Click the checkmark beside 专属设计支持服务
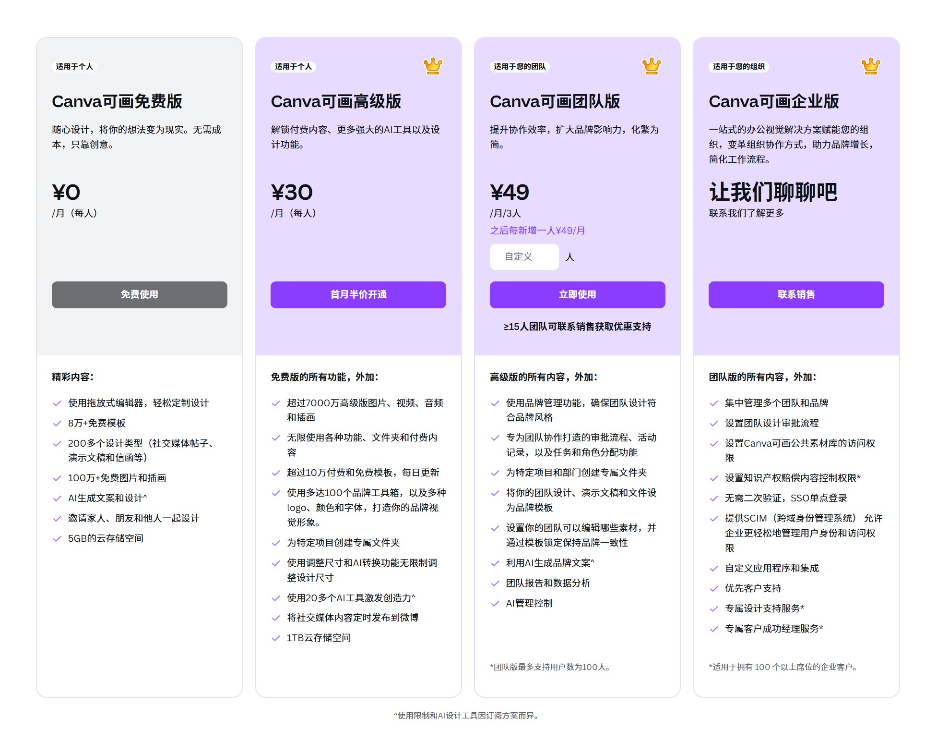 coord(714,609)
